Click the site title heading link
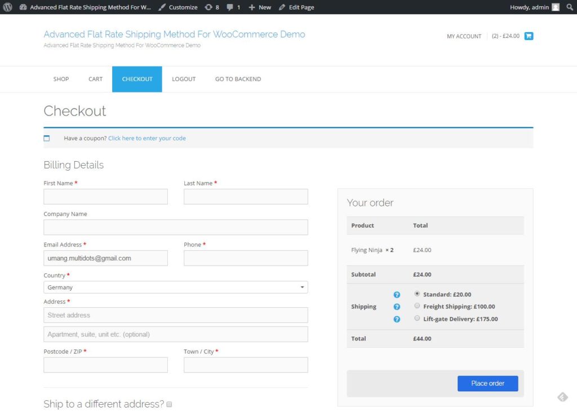The height and width of the screenshot is (411, 577). (x=174, y=34)
